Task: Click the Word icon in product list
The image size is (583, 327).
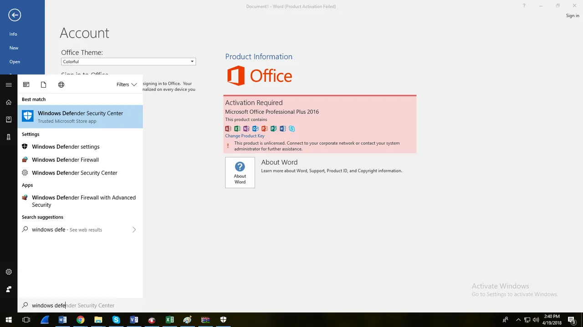Action: (283, 129)
